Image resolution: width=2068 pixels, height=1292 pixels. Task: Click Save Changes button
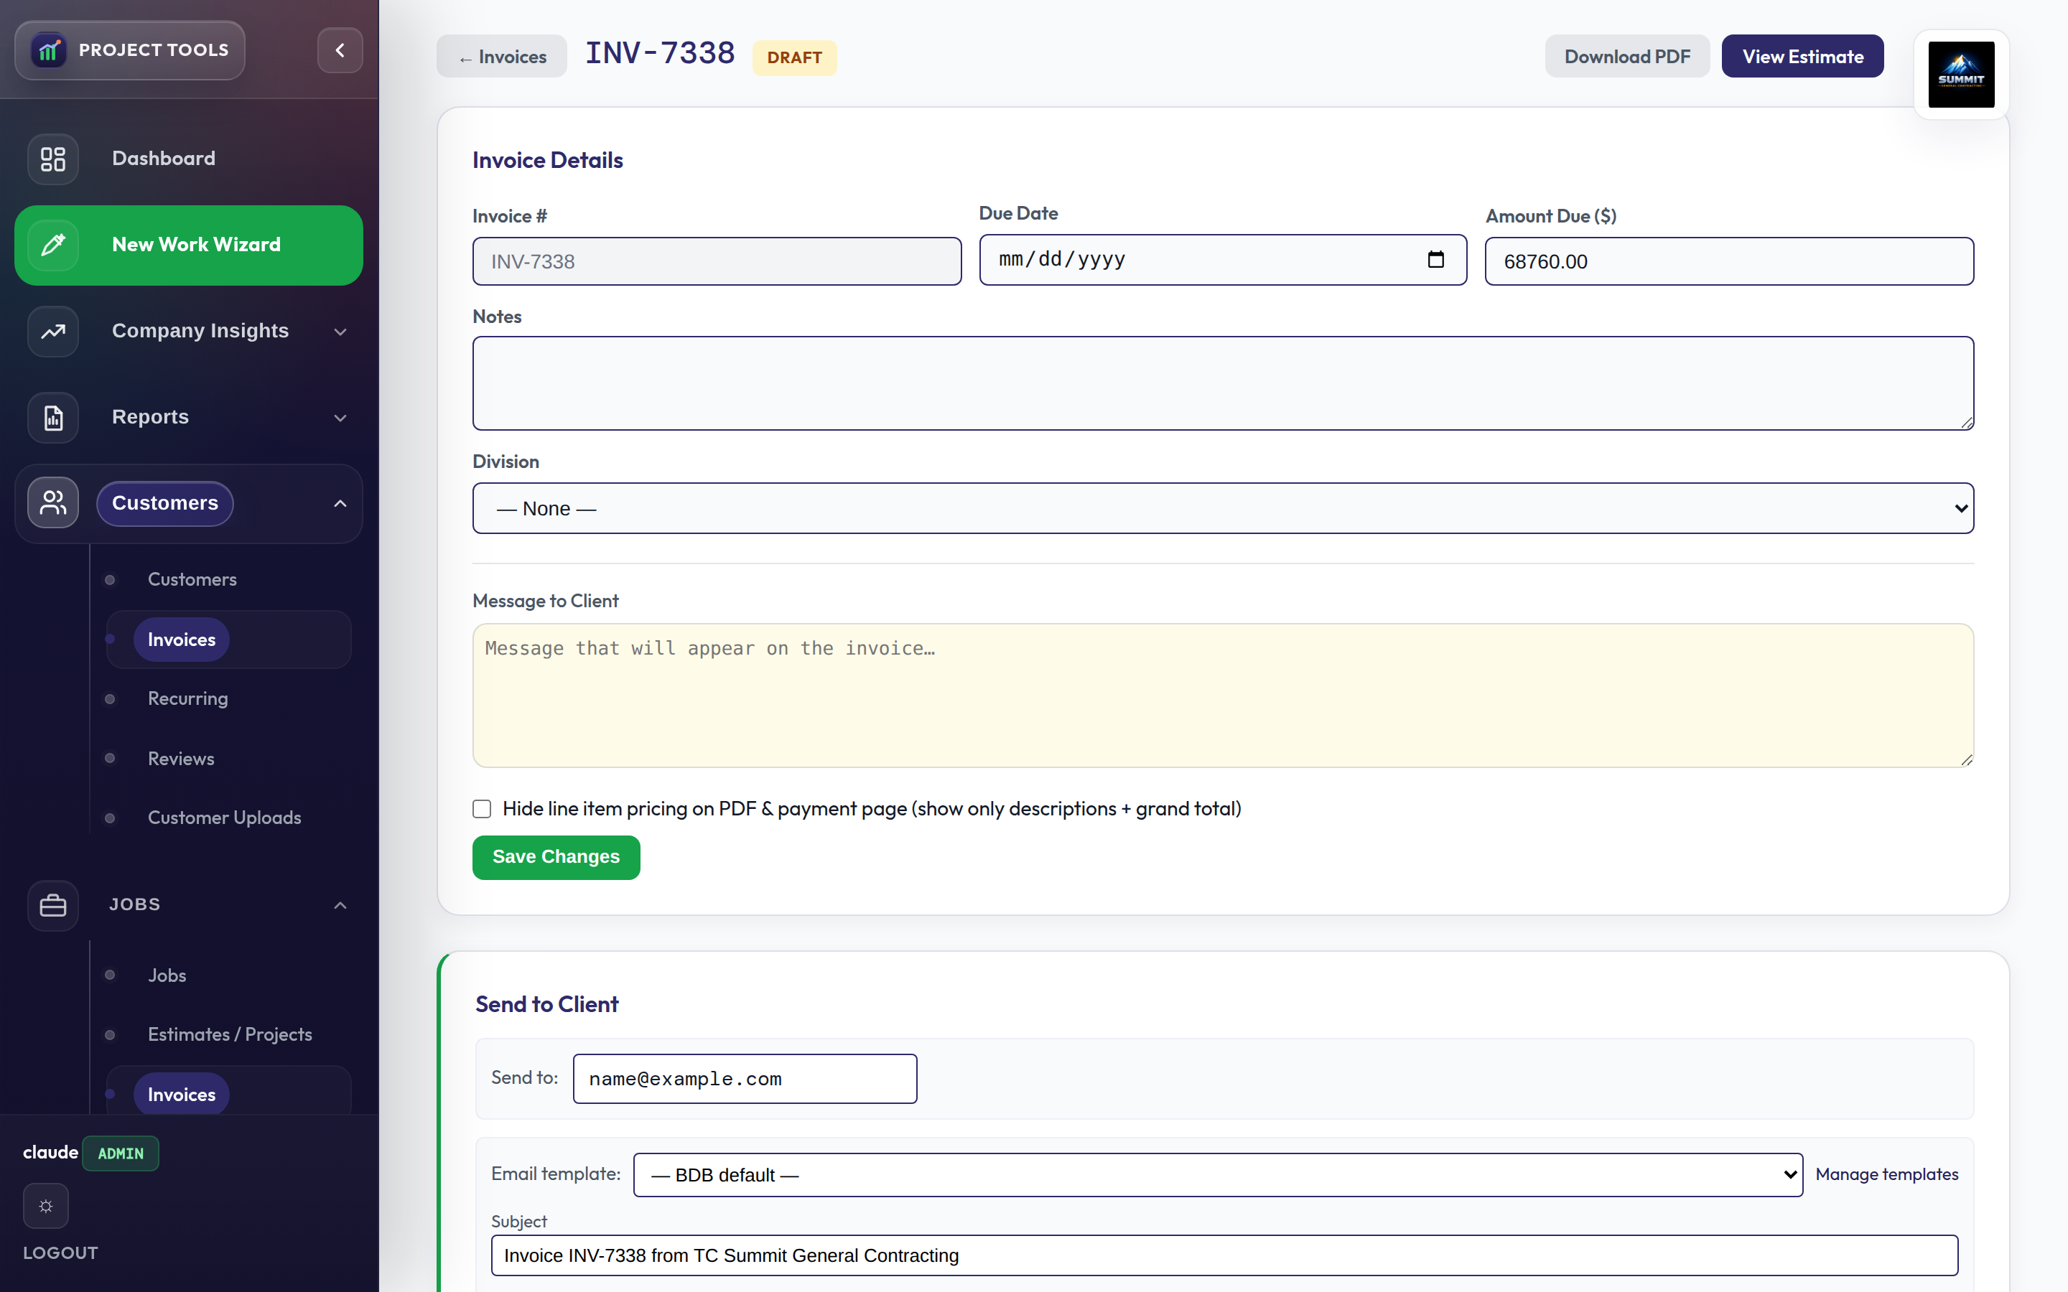[556, 857]
